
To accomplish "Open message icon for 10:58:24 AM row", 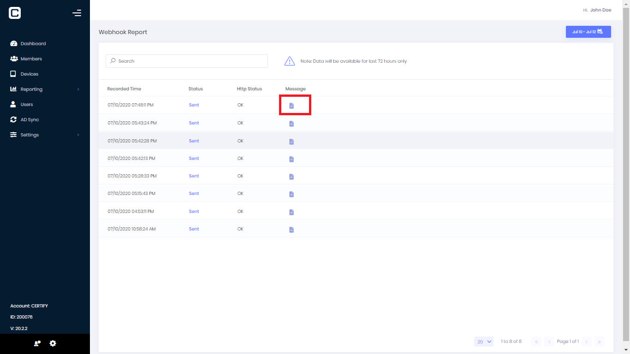I will (x=291, y=230).
